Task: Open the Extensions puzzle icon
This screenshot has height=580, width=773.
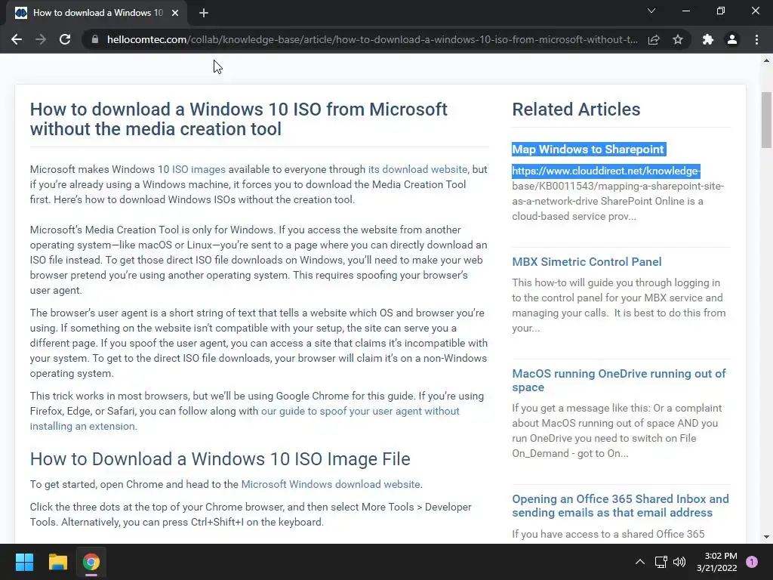Action: click(708, 39)
